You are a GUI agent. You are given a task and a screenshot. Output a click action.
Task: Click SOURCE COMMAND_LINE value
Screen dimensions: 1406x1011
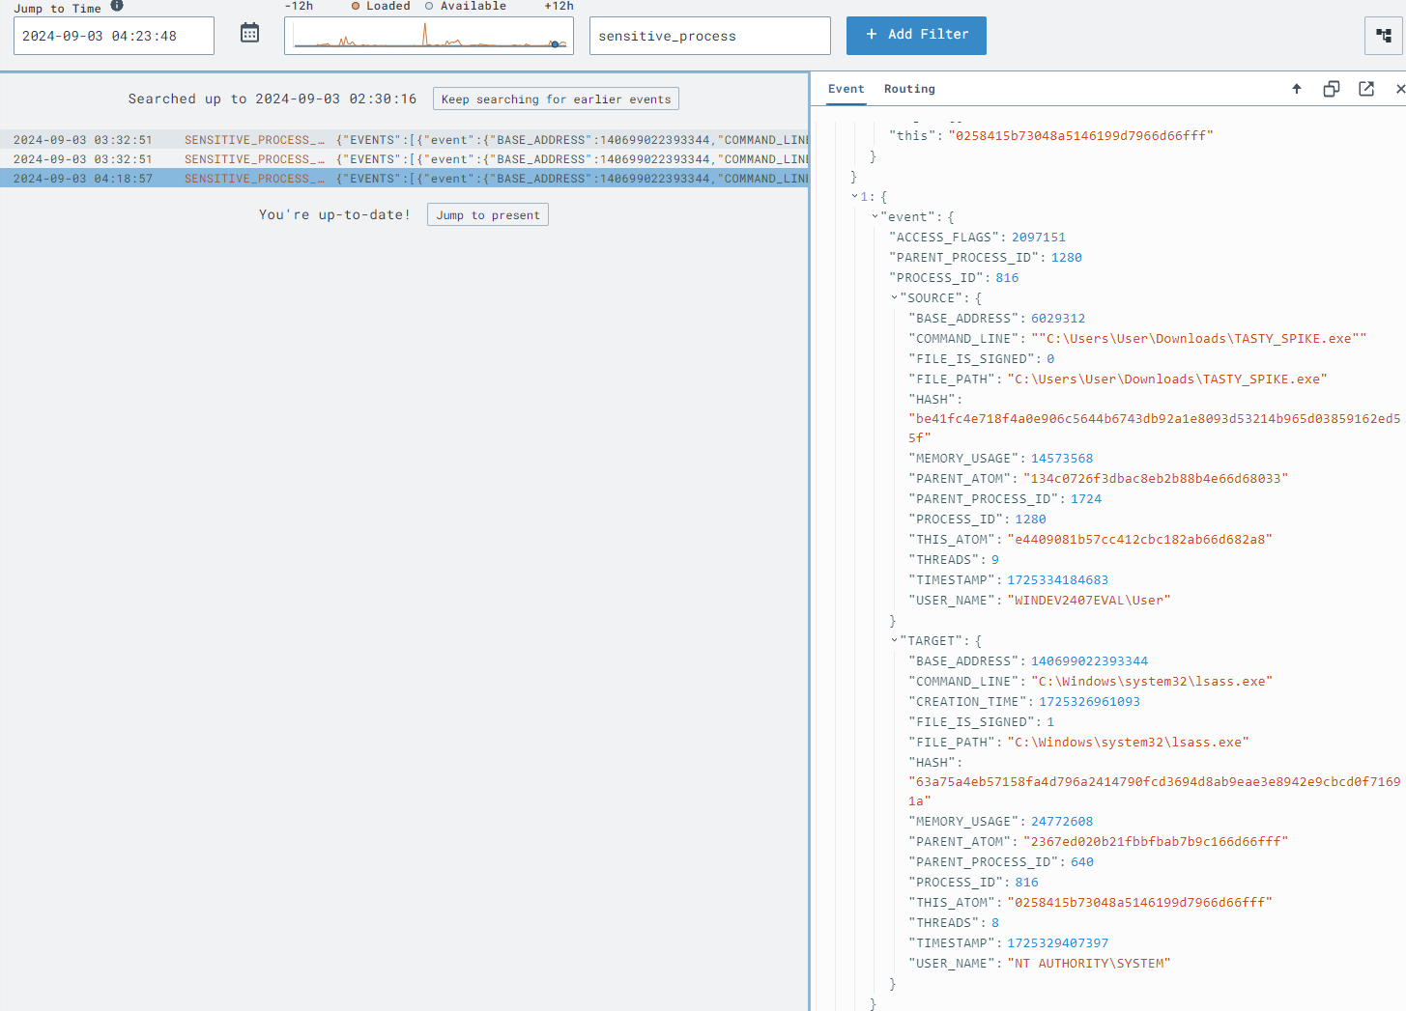coord(1198,339)
